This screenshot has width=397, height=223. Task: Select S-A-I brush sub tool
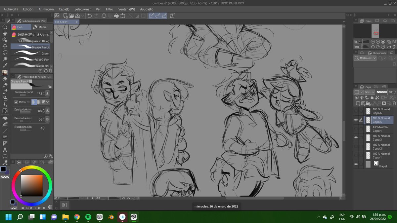coord(30,41)
